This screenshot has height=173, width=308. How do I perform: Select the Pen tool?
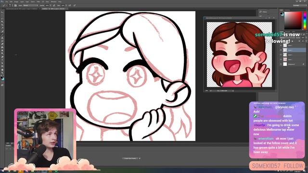2,57
